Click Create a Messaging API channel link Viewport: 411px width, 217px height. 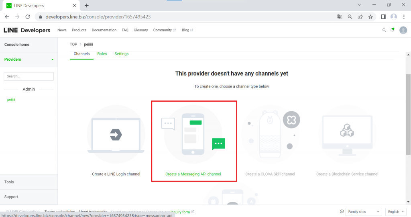pyautogui.click(x=193, y=174)
